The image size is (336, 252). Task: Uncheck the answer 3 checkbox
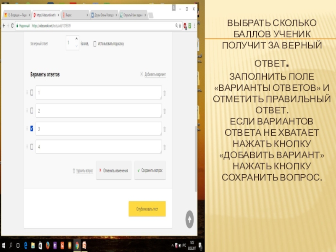coord(31,129)
